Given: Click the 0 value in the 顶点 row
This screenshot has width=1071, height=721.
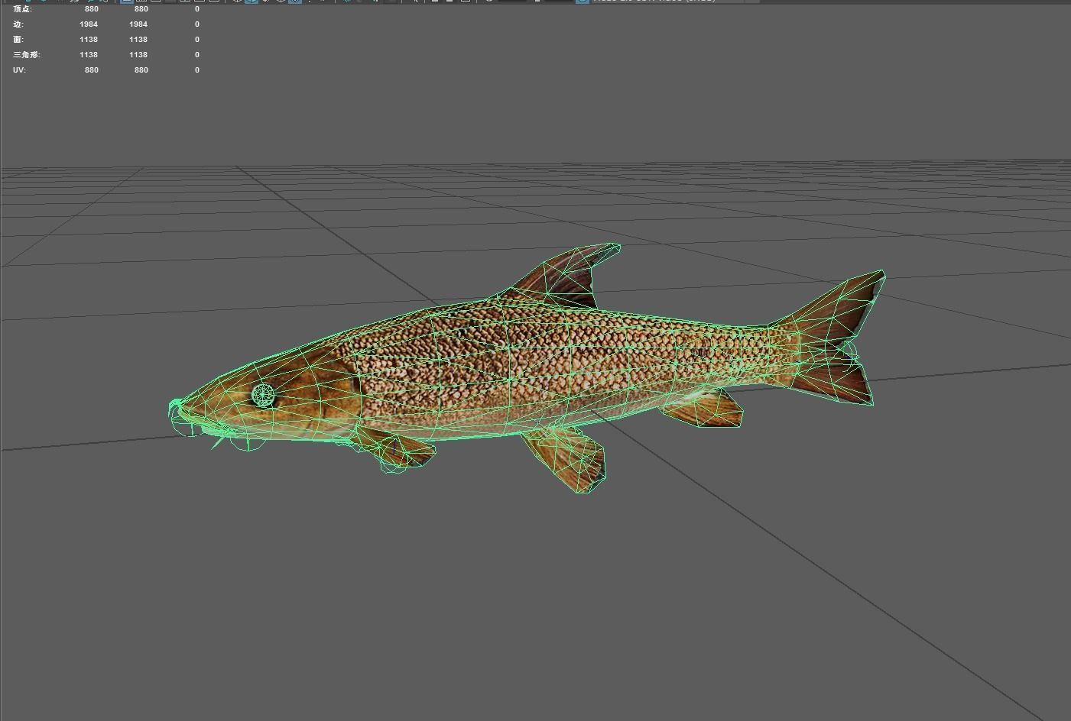Looking at the screenshot, I should pos(197,9).
